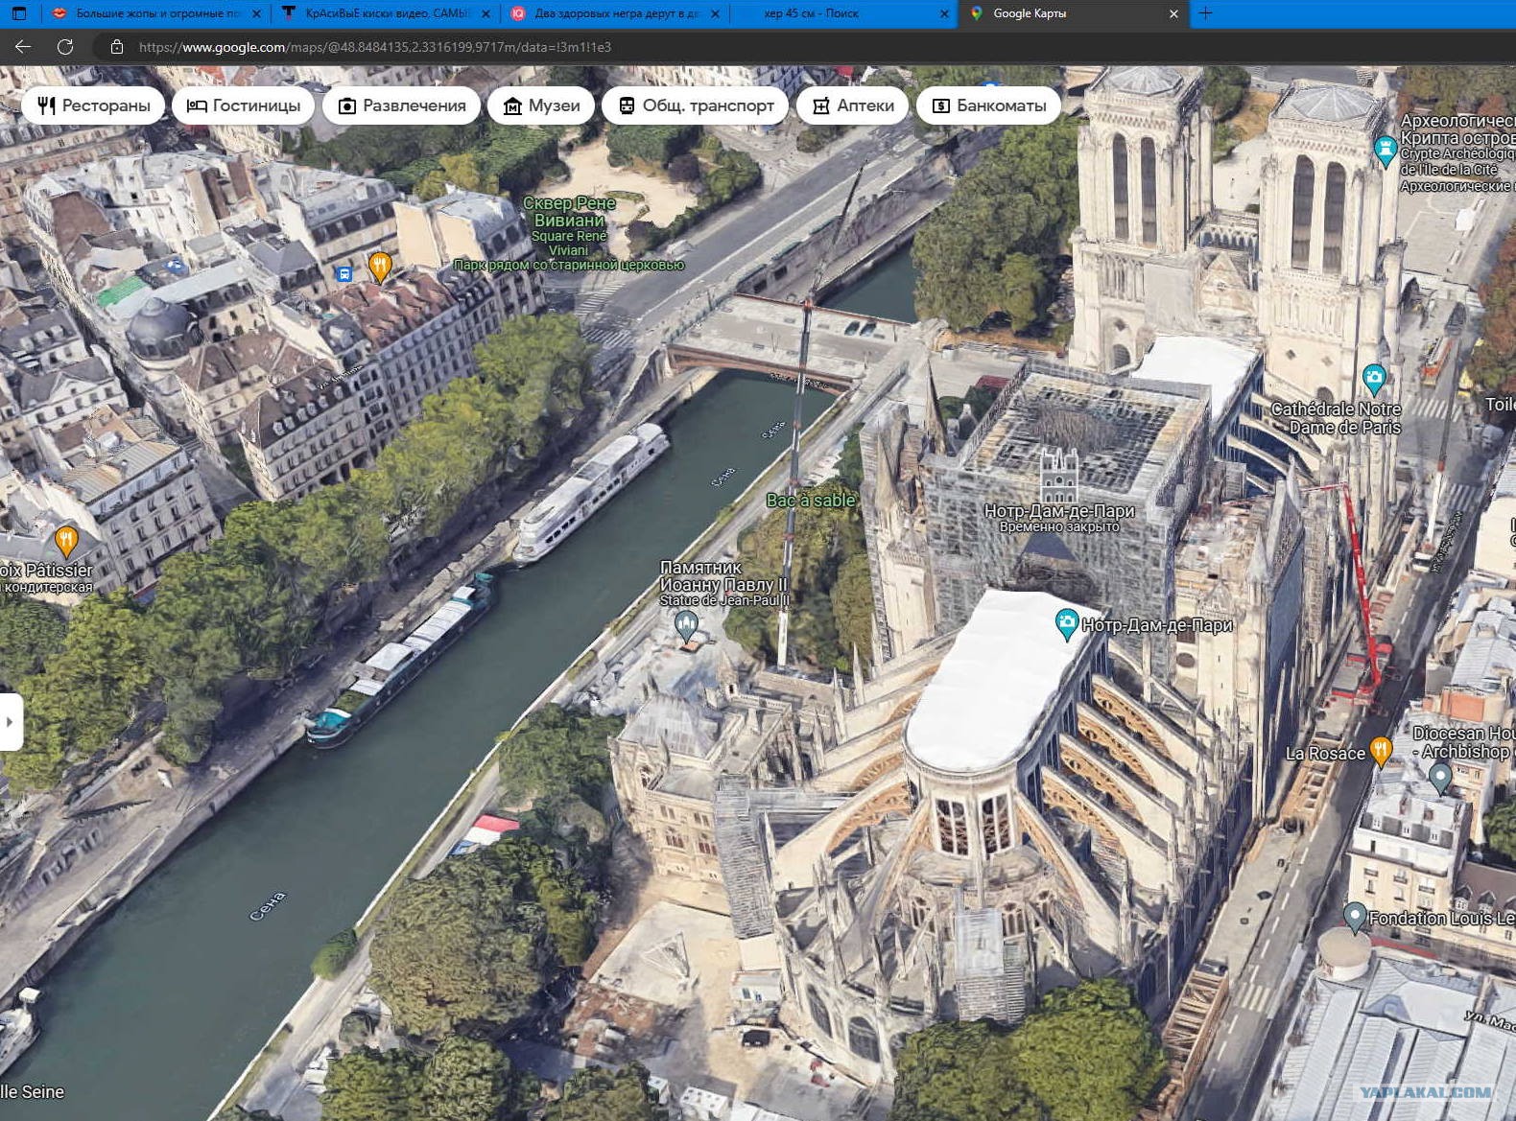Screen dimensions: 1516x1121
Task: Close the tab ending in "Поиск"
Action: point(944,13)
